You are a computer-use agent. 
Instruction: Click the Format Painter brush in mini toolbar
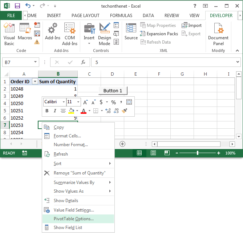pyautogui.click(x=125, y=111)
